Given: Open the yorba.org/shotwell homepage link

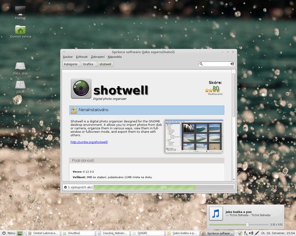Looking at the screenshot, I should coord(89,142).
